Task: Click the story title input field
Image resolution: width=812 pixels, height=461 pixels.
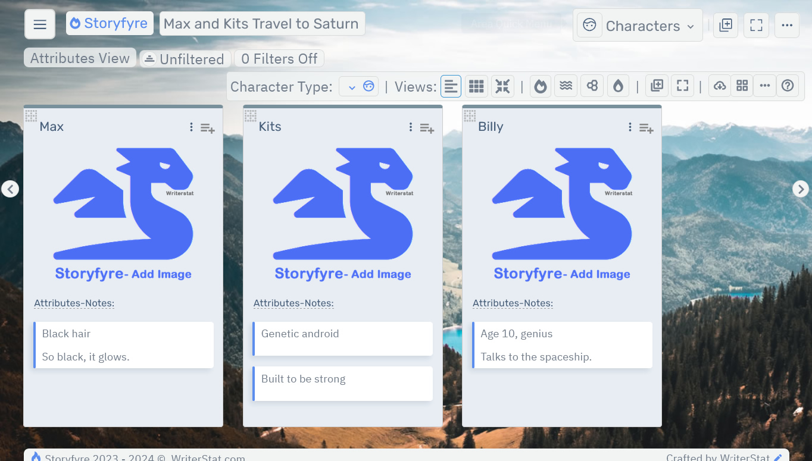Action: click(x=262, y=23)
